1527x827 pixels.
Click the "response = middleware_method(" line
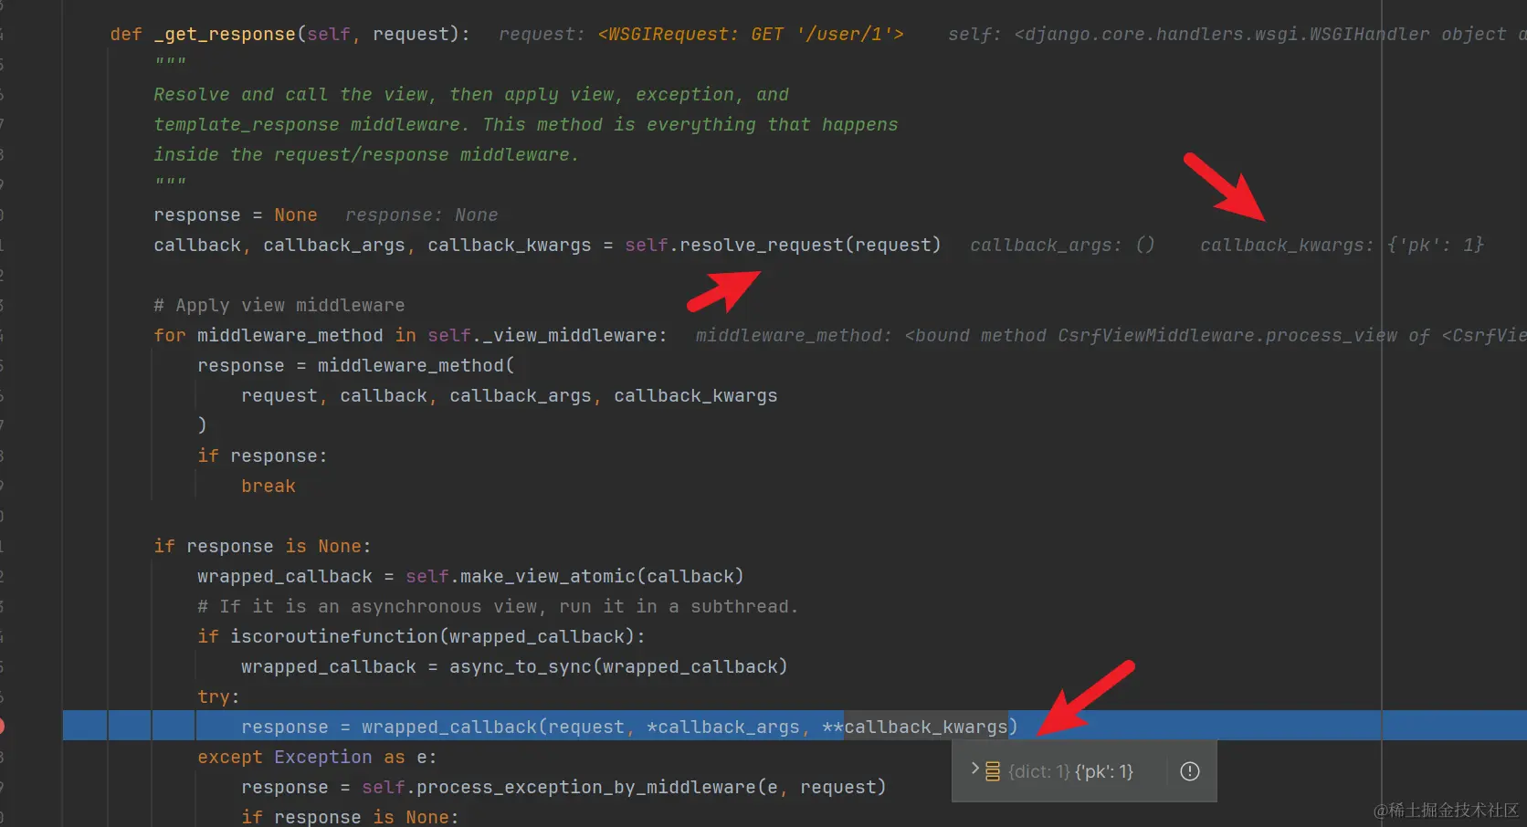[356, 365]
